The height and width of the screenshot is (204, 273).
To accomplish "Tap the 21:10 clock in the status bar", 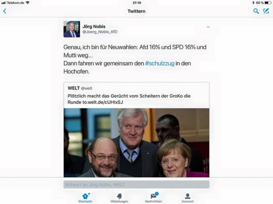I will click(x=137, y=2).
